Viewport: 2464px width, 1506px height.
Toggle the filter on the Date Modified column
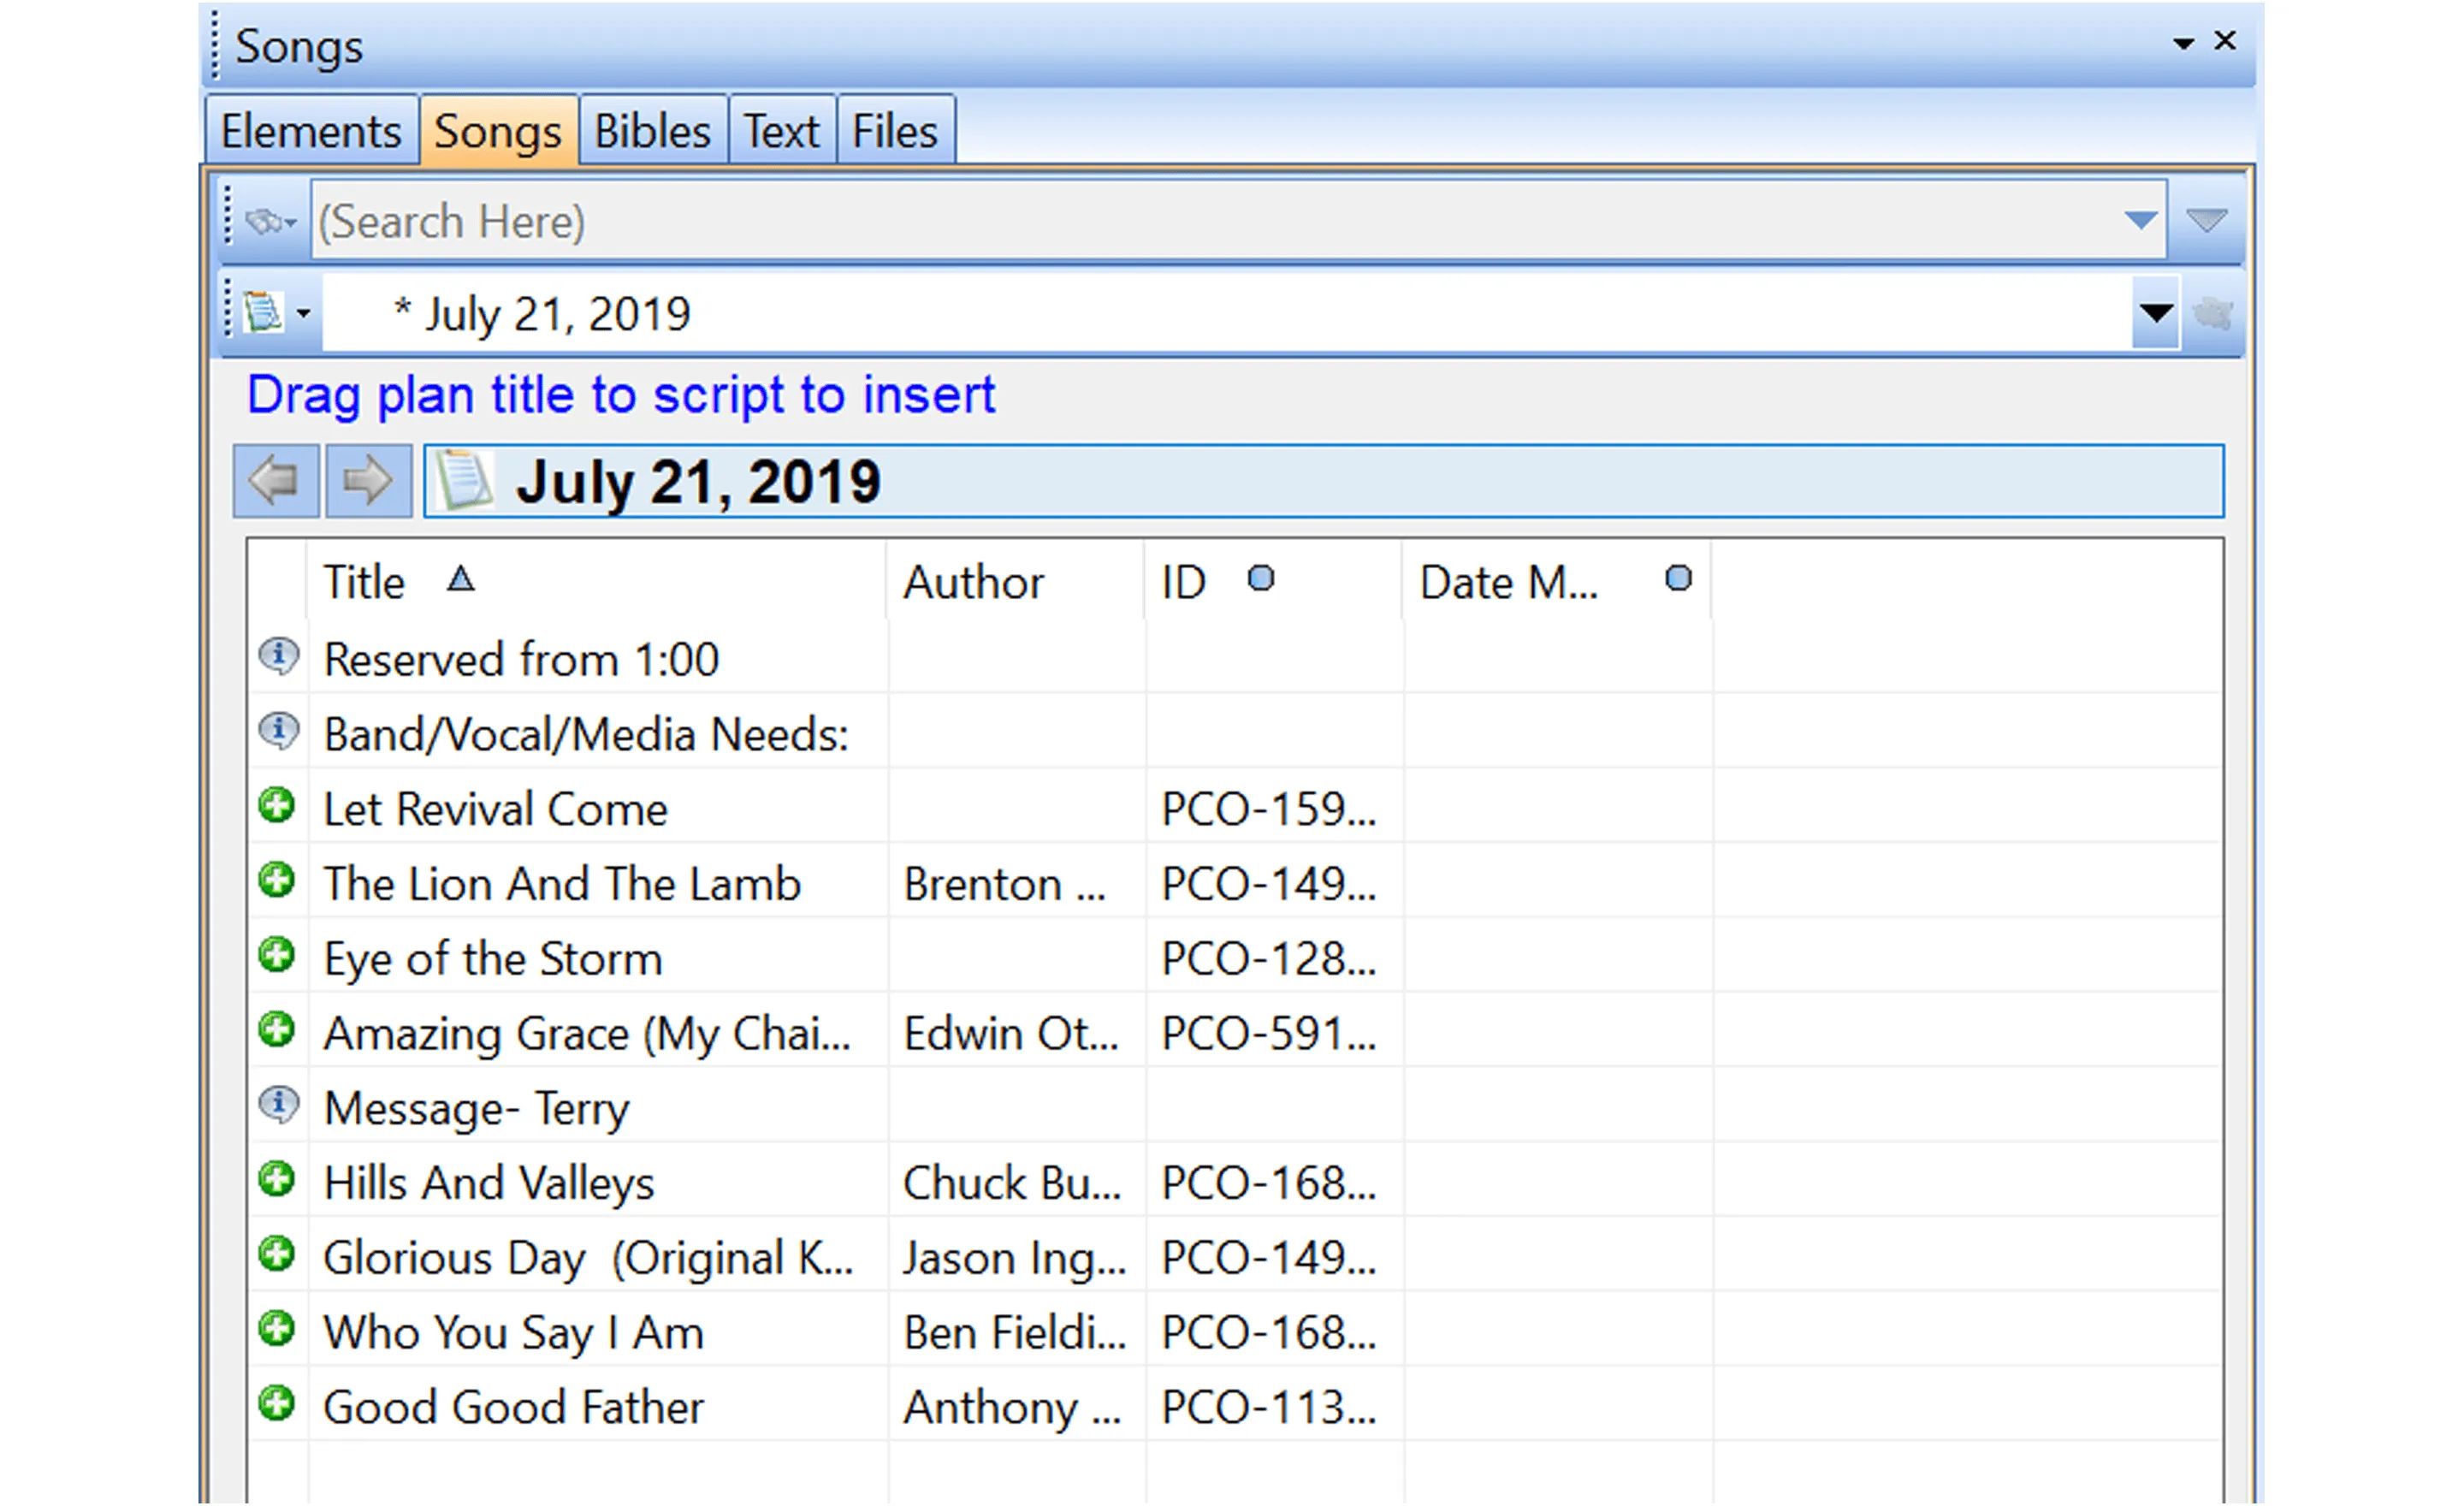(1678, 578)
